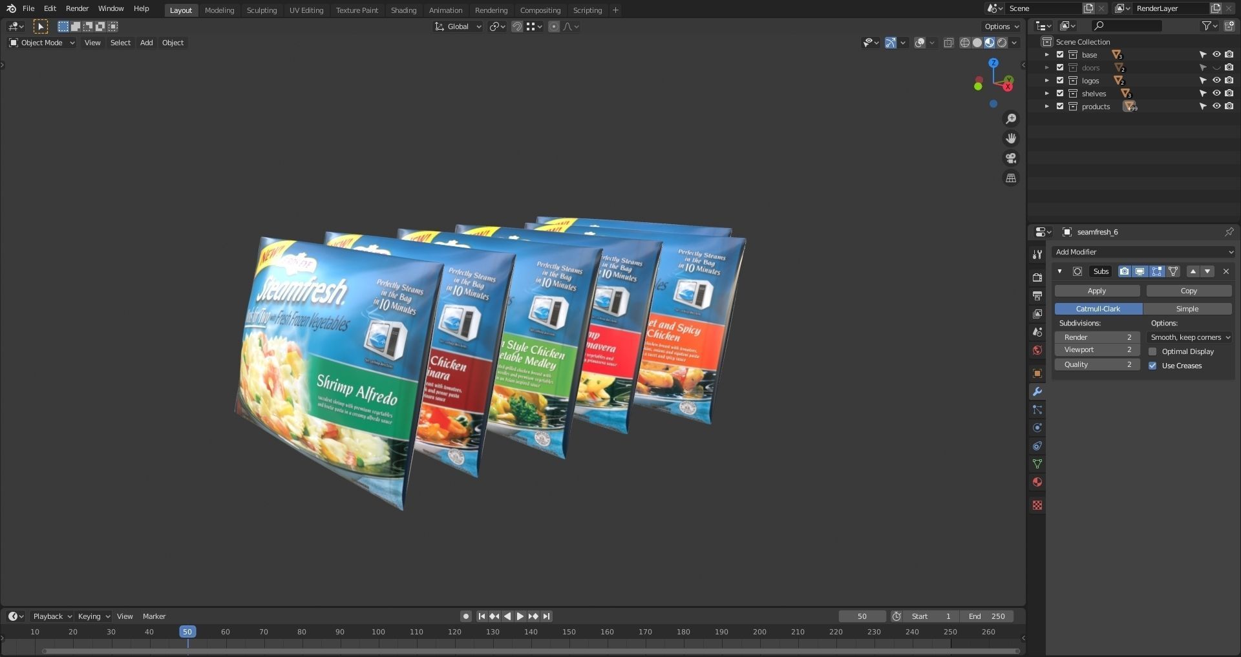1241x657 pixels.
Task: Open the Add Modifier dropdown
Action: (1143, 252)
